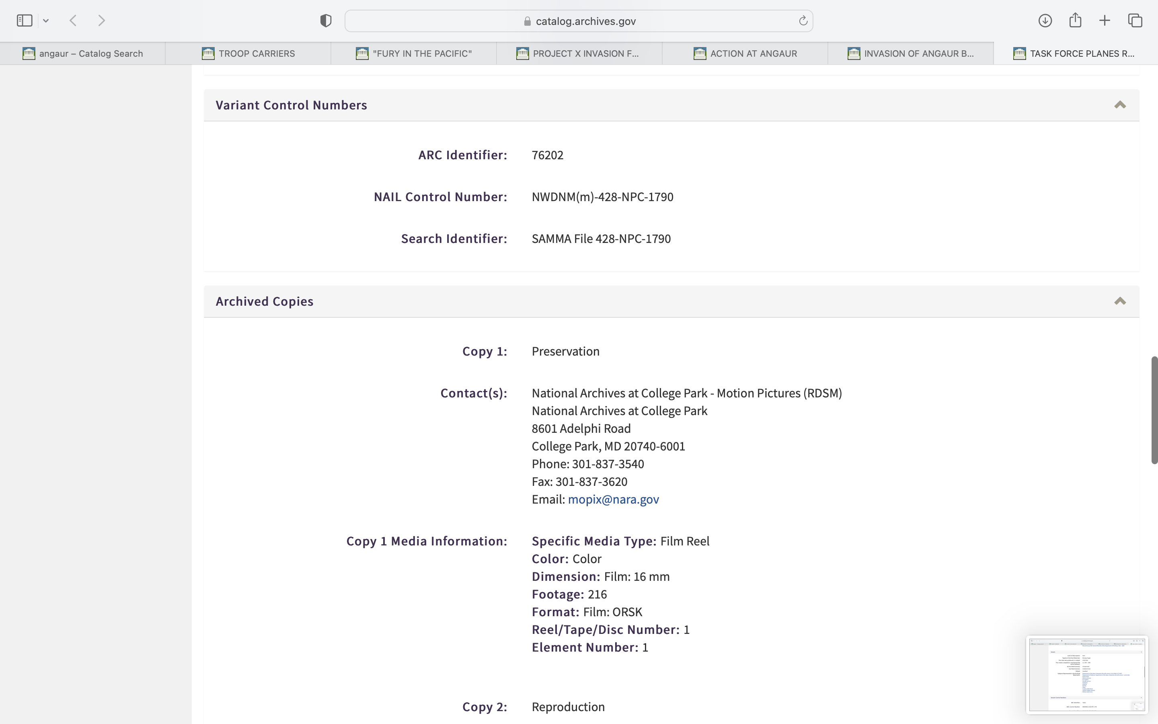The width and height of the screenshot is (1158, 724).
Task: Open sidebar options dropdown chevron
Action: (46, 21)
